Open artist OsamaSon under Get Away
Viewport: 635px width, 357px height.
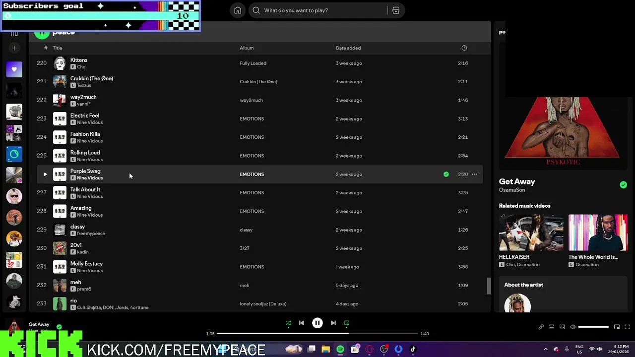pyautogui.click(x=512, y=190)
